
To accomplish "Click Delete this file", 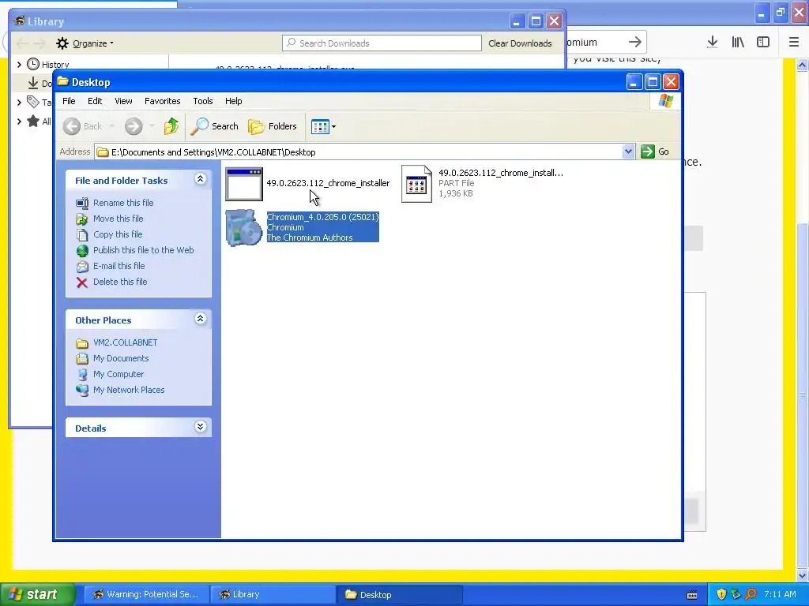I will 120,282.
